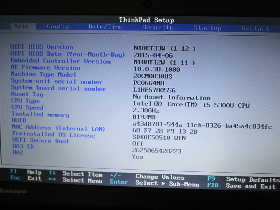This screenshot has width=280, height=210.
Task: Click the UUID value starting a43d8781
Action: click(x=202, y=125)
